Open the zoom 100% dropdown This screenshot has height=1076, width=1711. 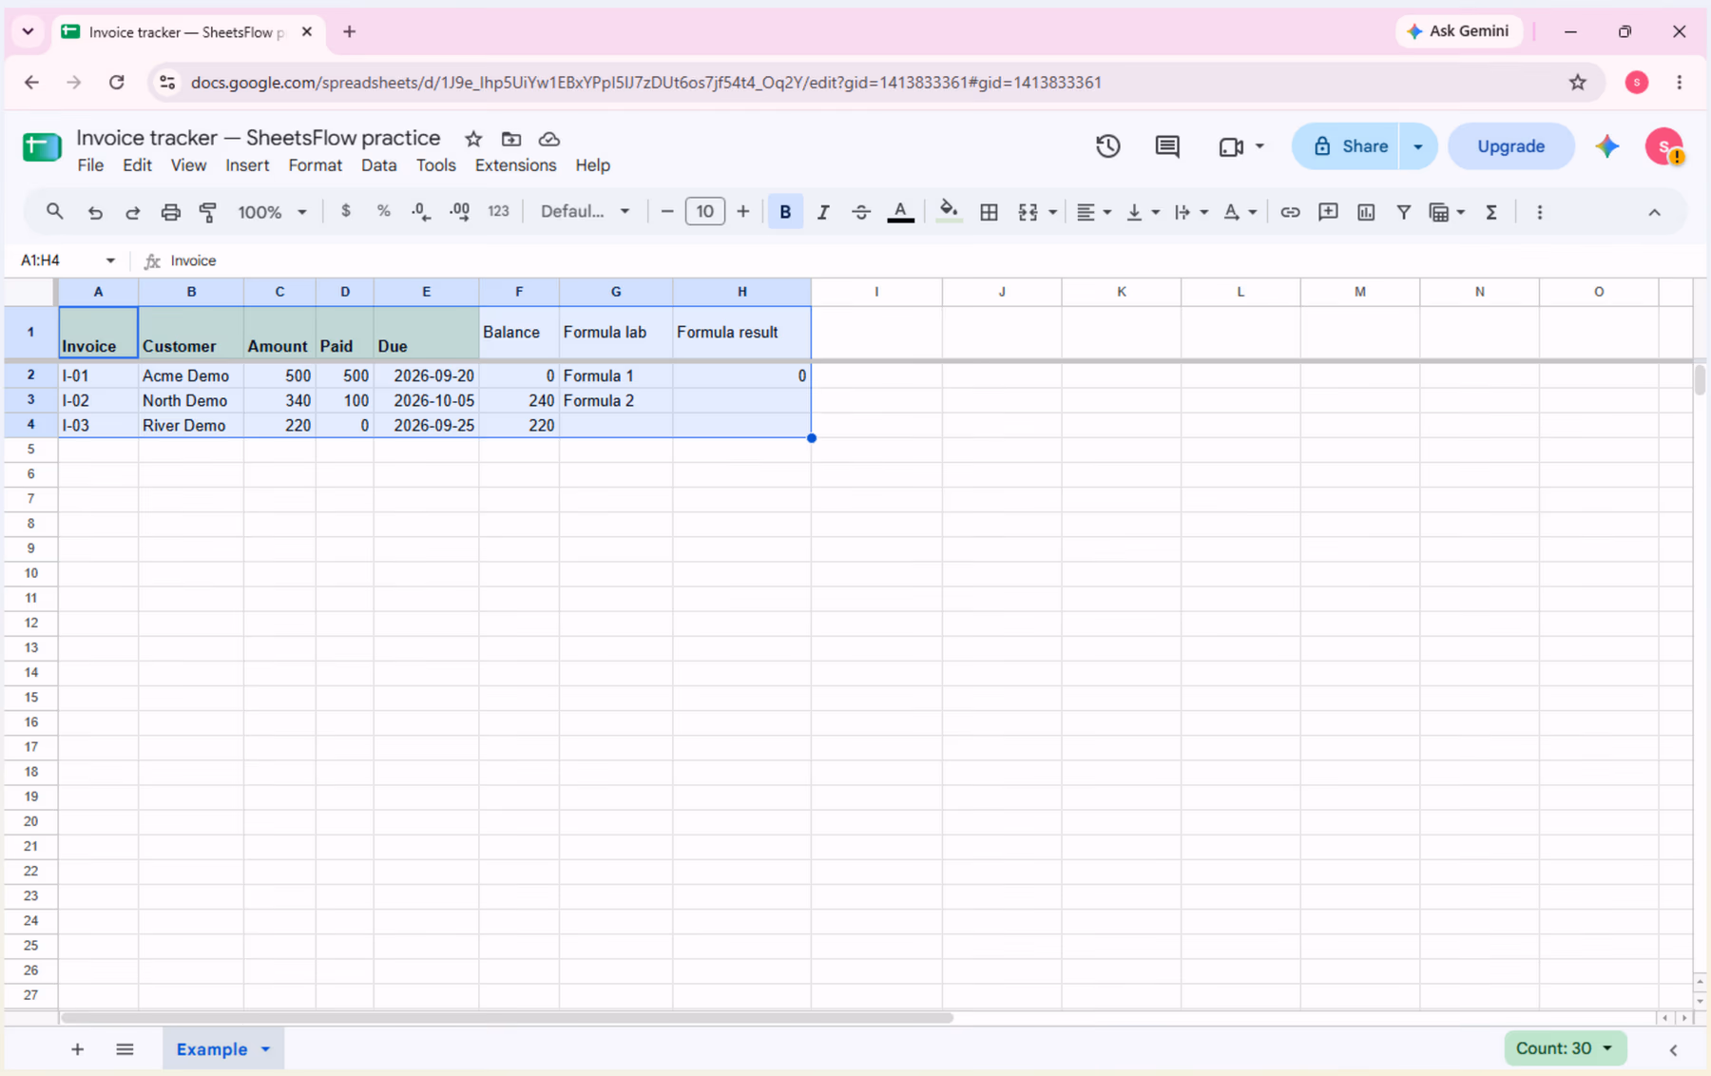pyautogui.click(x=272, y=212)
